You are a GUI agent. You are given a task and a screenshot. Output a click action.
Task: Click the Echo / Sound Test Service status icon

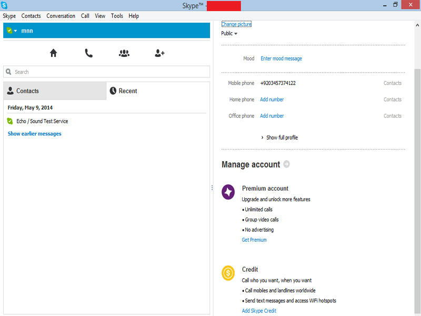coord(10,121)
